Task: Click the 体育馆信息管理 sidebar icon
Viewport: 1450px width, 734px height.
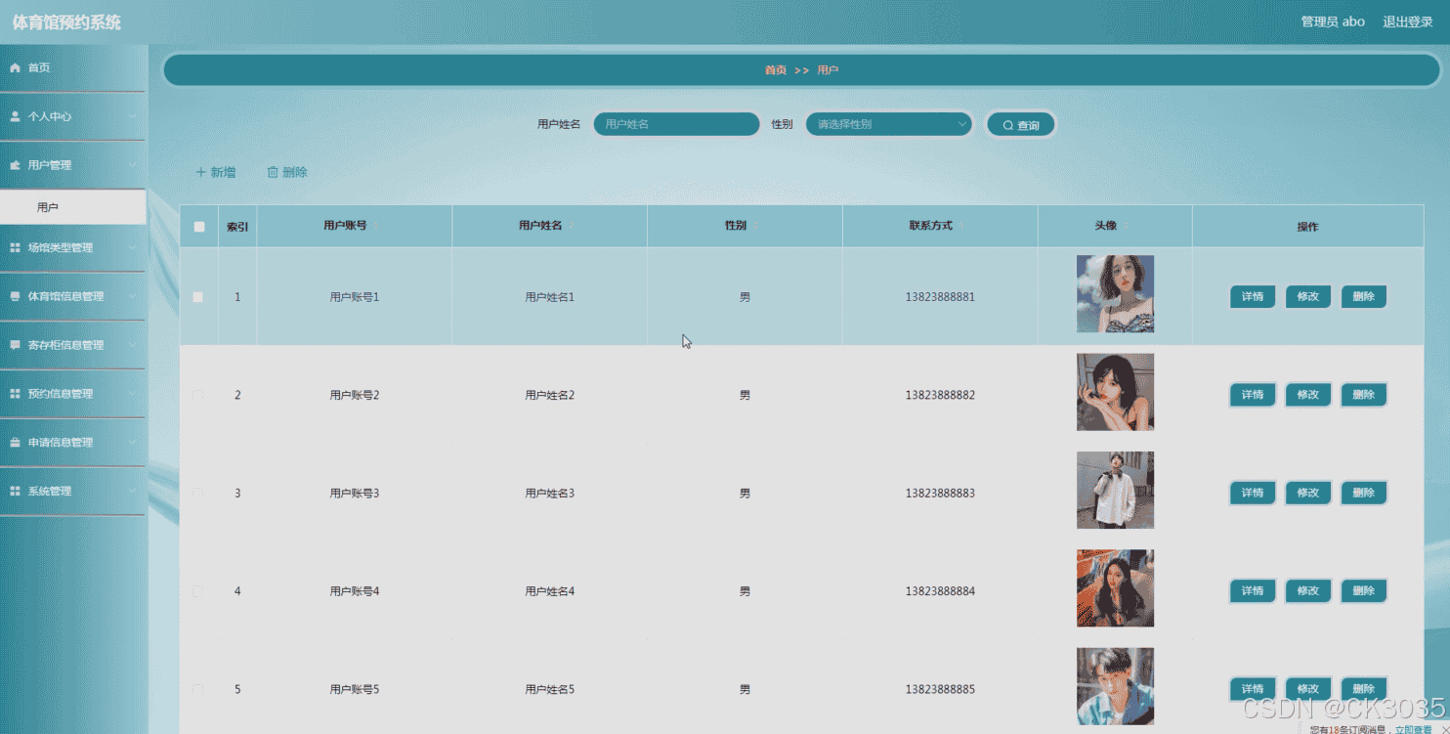Action: pyautogui.click(x=15, y=296)
